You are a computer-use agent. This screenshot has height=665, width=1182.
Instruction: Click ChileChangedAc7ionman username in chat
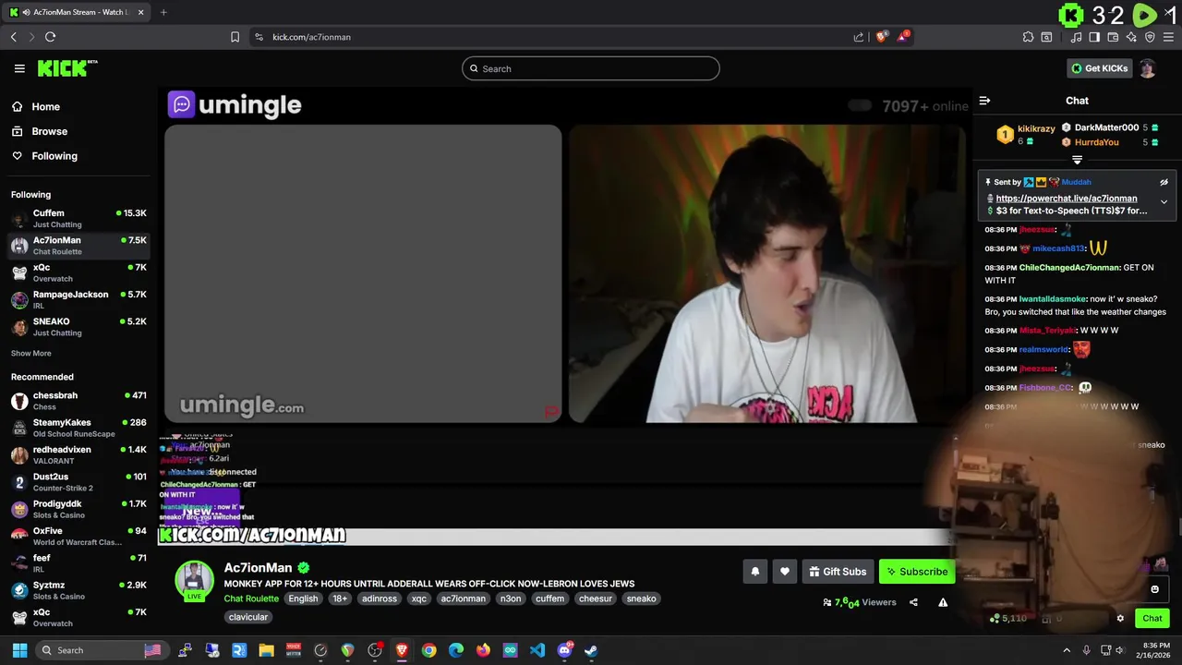[x=1069, y=268]
